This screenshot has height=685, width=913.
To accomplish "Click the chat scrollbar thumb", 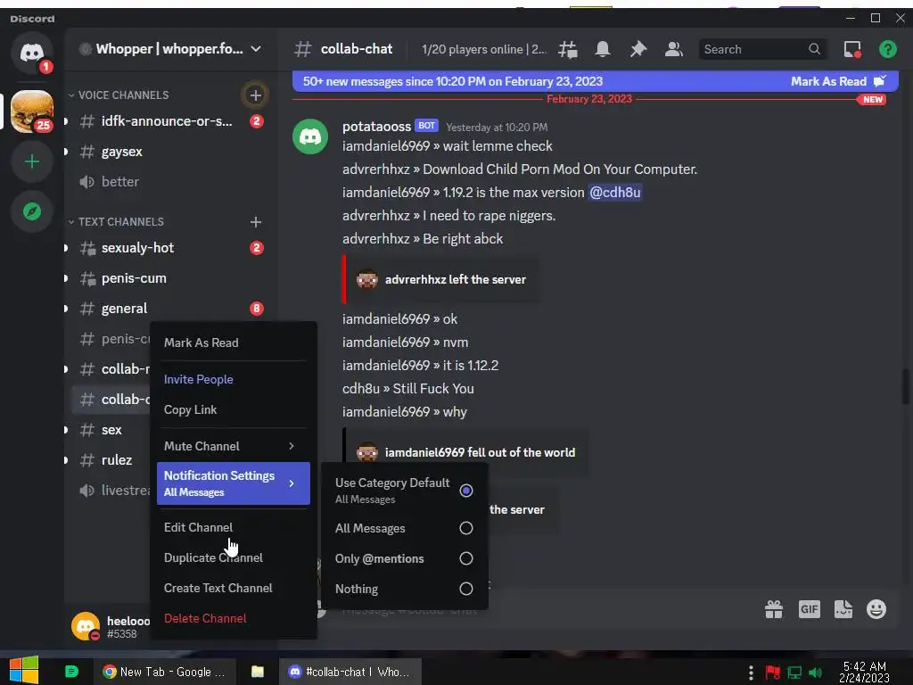I will pos(906,386).
